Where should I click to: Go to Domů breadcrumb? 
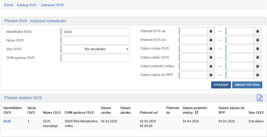(x=8, y=5)
